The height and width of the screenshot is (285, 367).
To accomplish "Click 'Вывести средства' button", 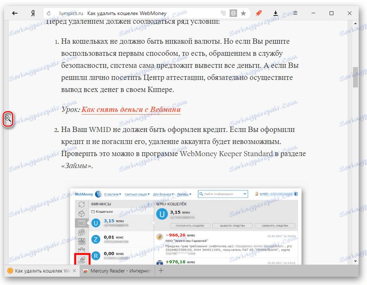I will [x=233, y=226].
